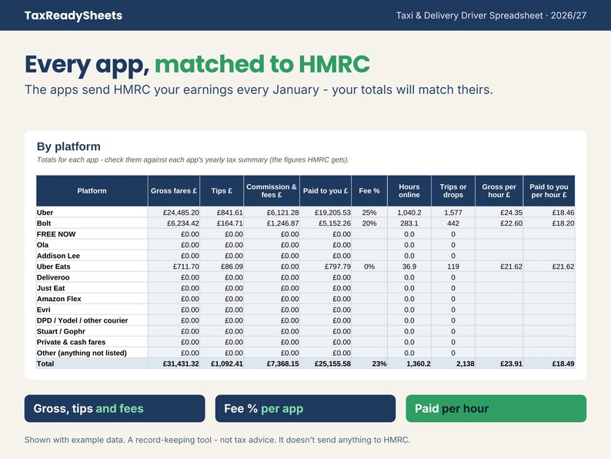Click the 'Just Eat' row label
Screen dimensions: 611x459
pyautogui.click(x=51, y=288)
